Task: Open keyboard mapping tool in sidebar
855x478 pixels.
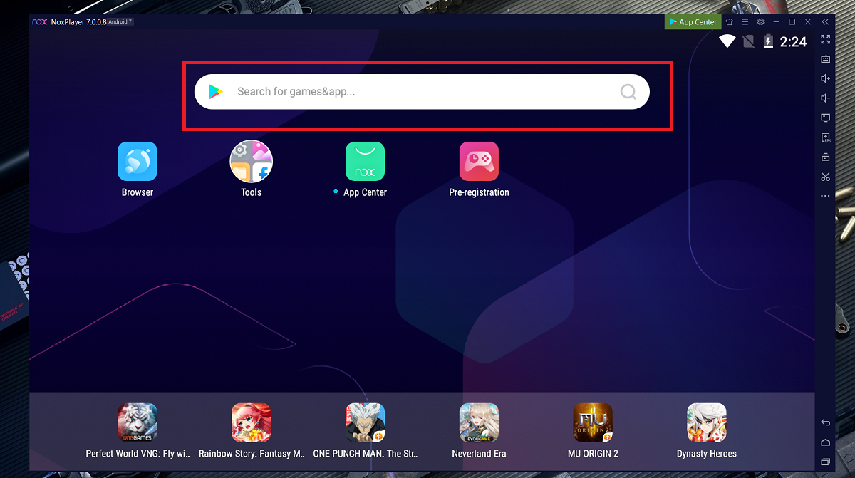Action: pyautogui.click(x=825, y=59)
